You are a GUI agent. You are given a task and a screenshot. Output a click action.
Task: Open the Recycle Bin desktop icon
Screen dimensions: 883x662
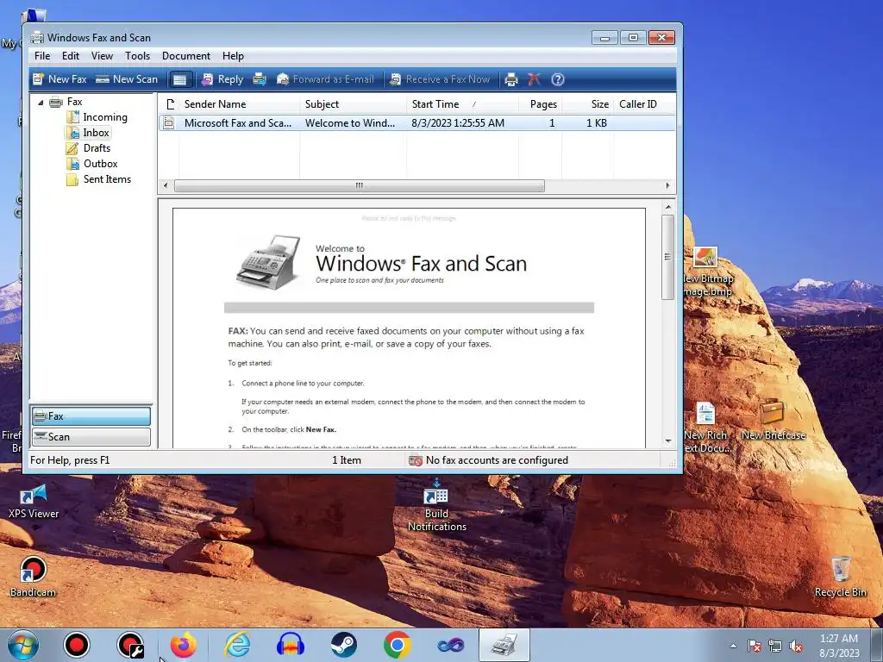(841, 576)
